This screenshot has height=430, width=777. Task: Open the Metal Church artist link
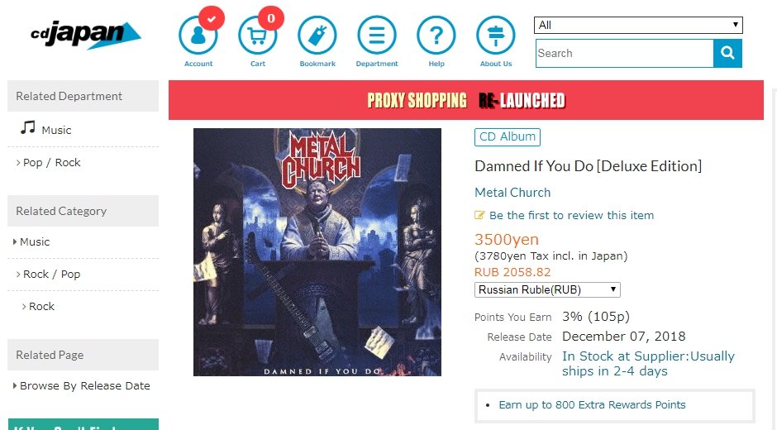pyautogui.click(x=512, y=193)
